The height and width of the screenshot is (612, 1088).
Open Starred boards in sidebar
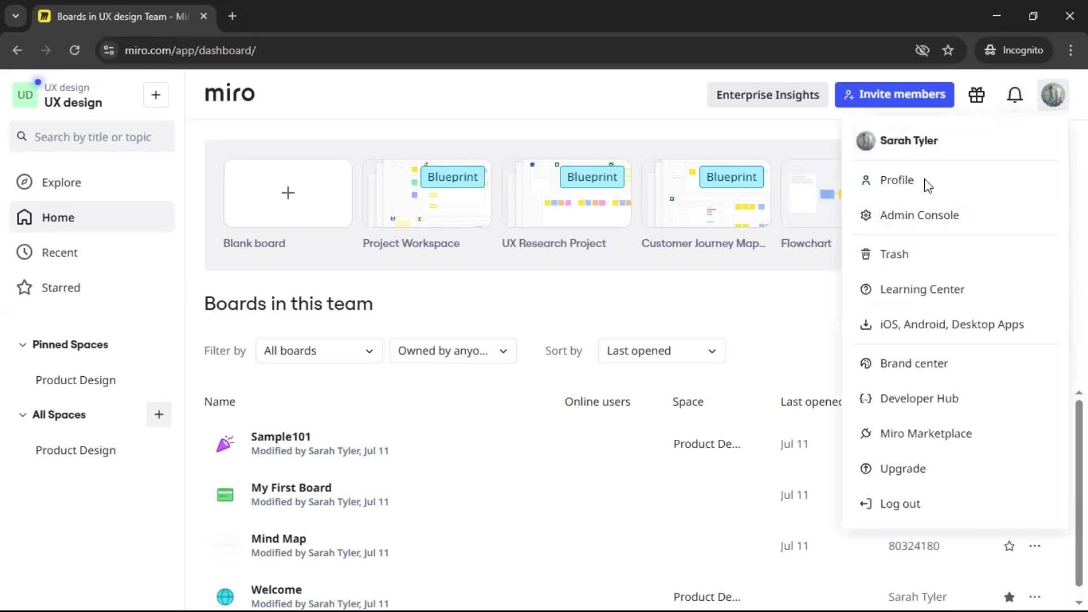tap(92, 287)
